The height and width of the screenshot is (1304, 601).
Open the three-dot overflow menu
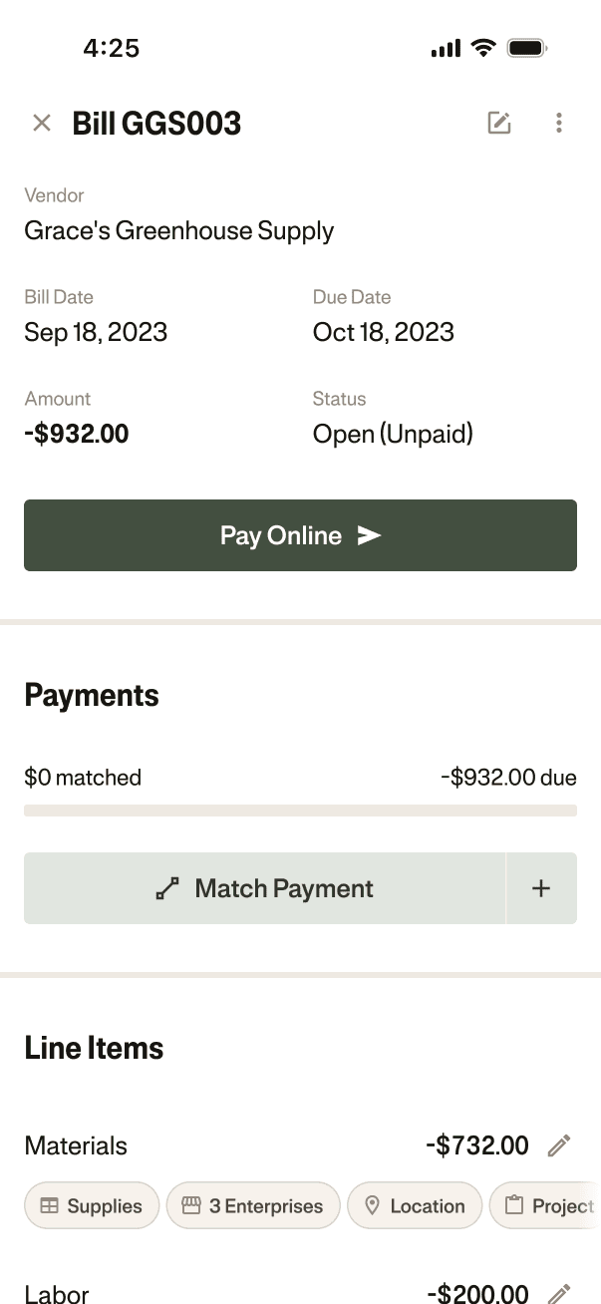[x=559, y=122]
